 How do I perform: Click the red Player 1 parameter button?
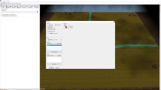pos(68,27)
